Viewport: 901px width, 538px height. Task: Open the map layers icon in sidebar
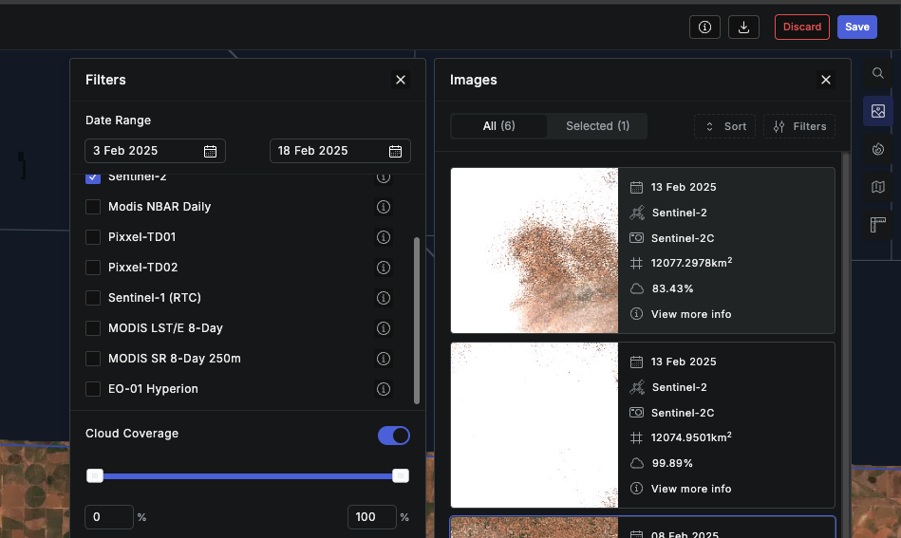point(877,187)
